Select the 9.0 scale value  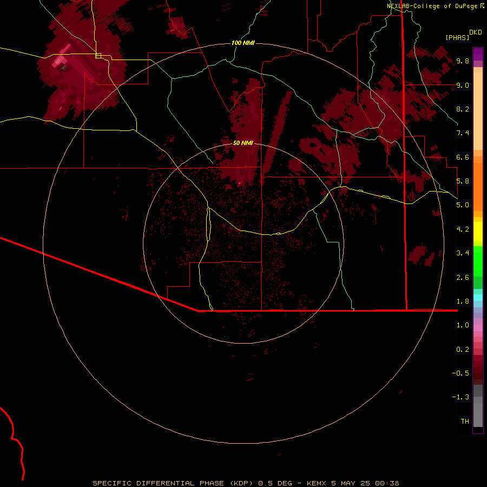(463, 85)
